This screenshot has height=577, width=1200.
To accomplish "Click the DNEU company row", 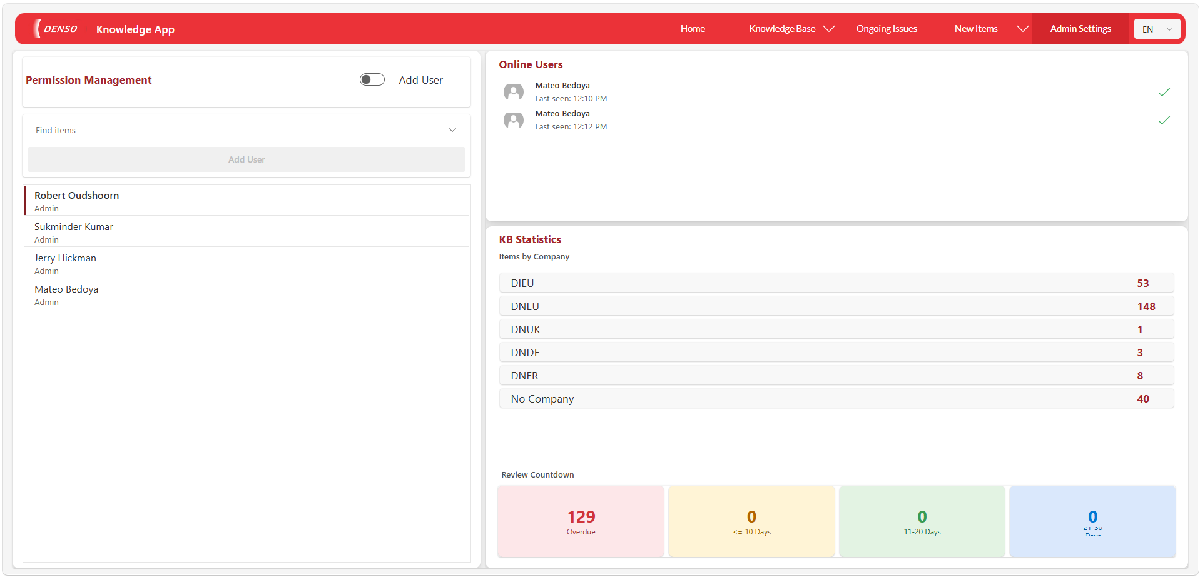I will 836,306.
